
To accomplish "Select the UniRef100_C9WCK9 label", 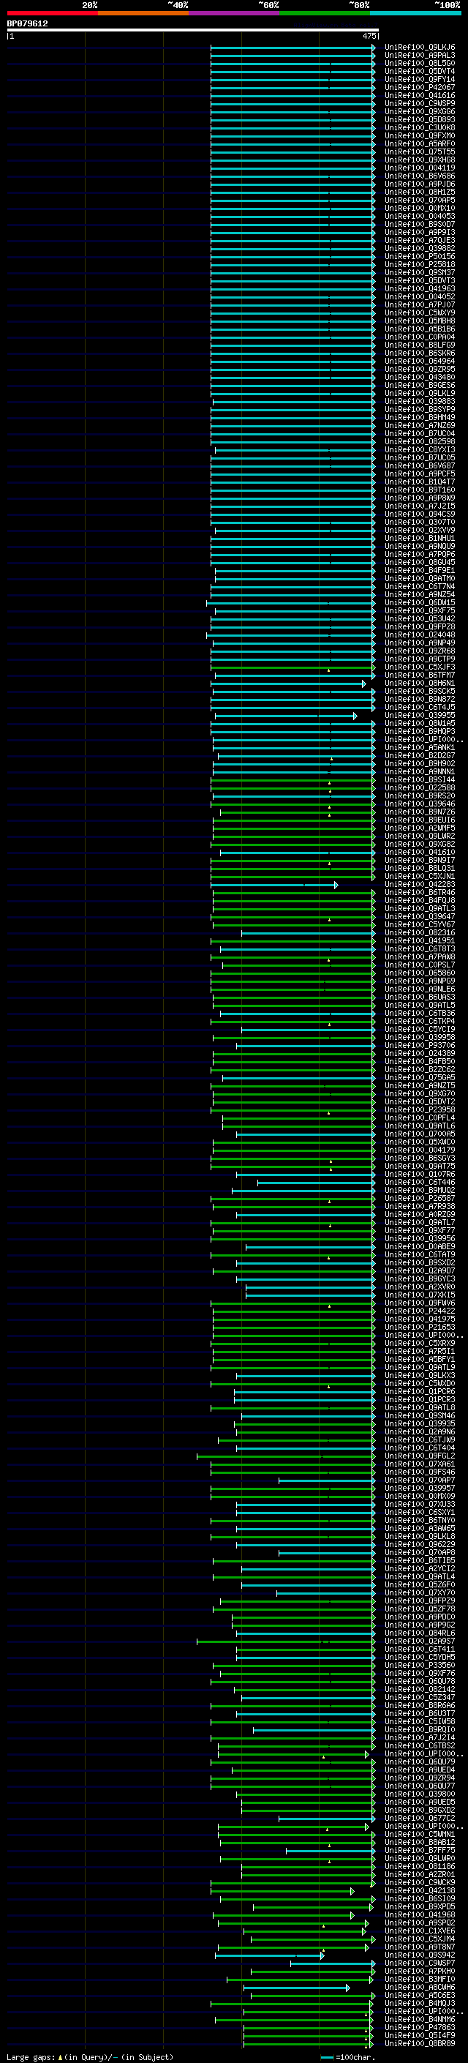I will pyautogui.click(x=419, y=1882).
